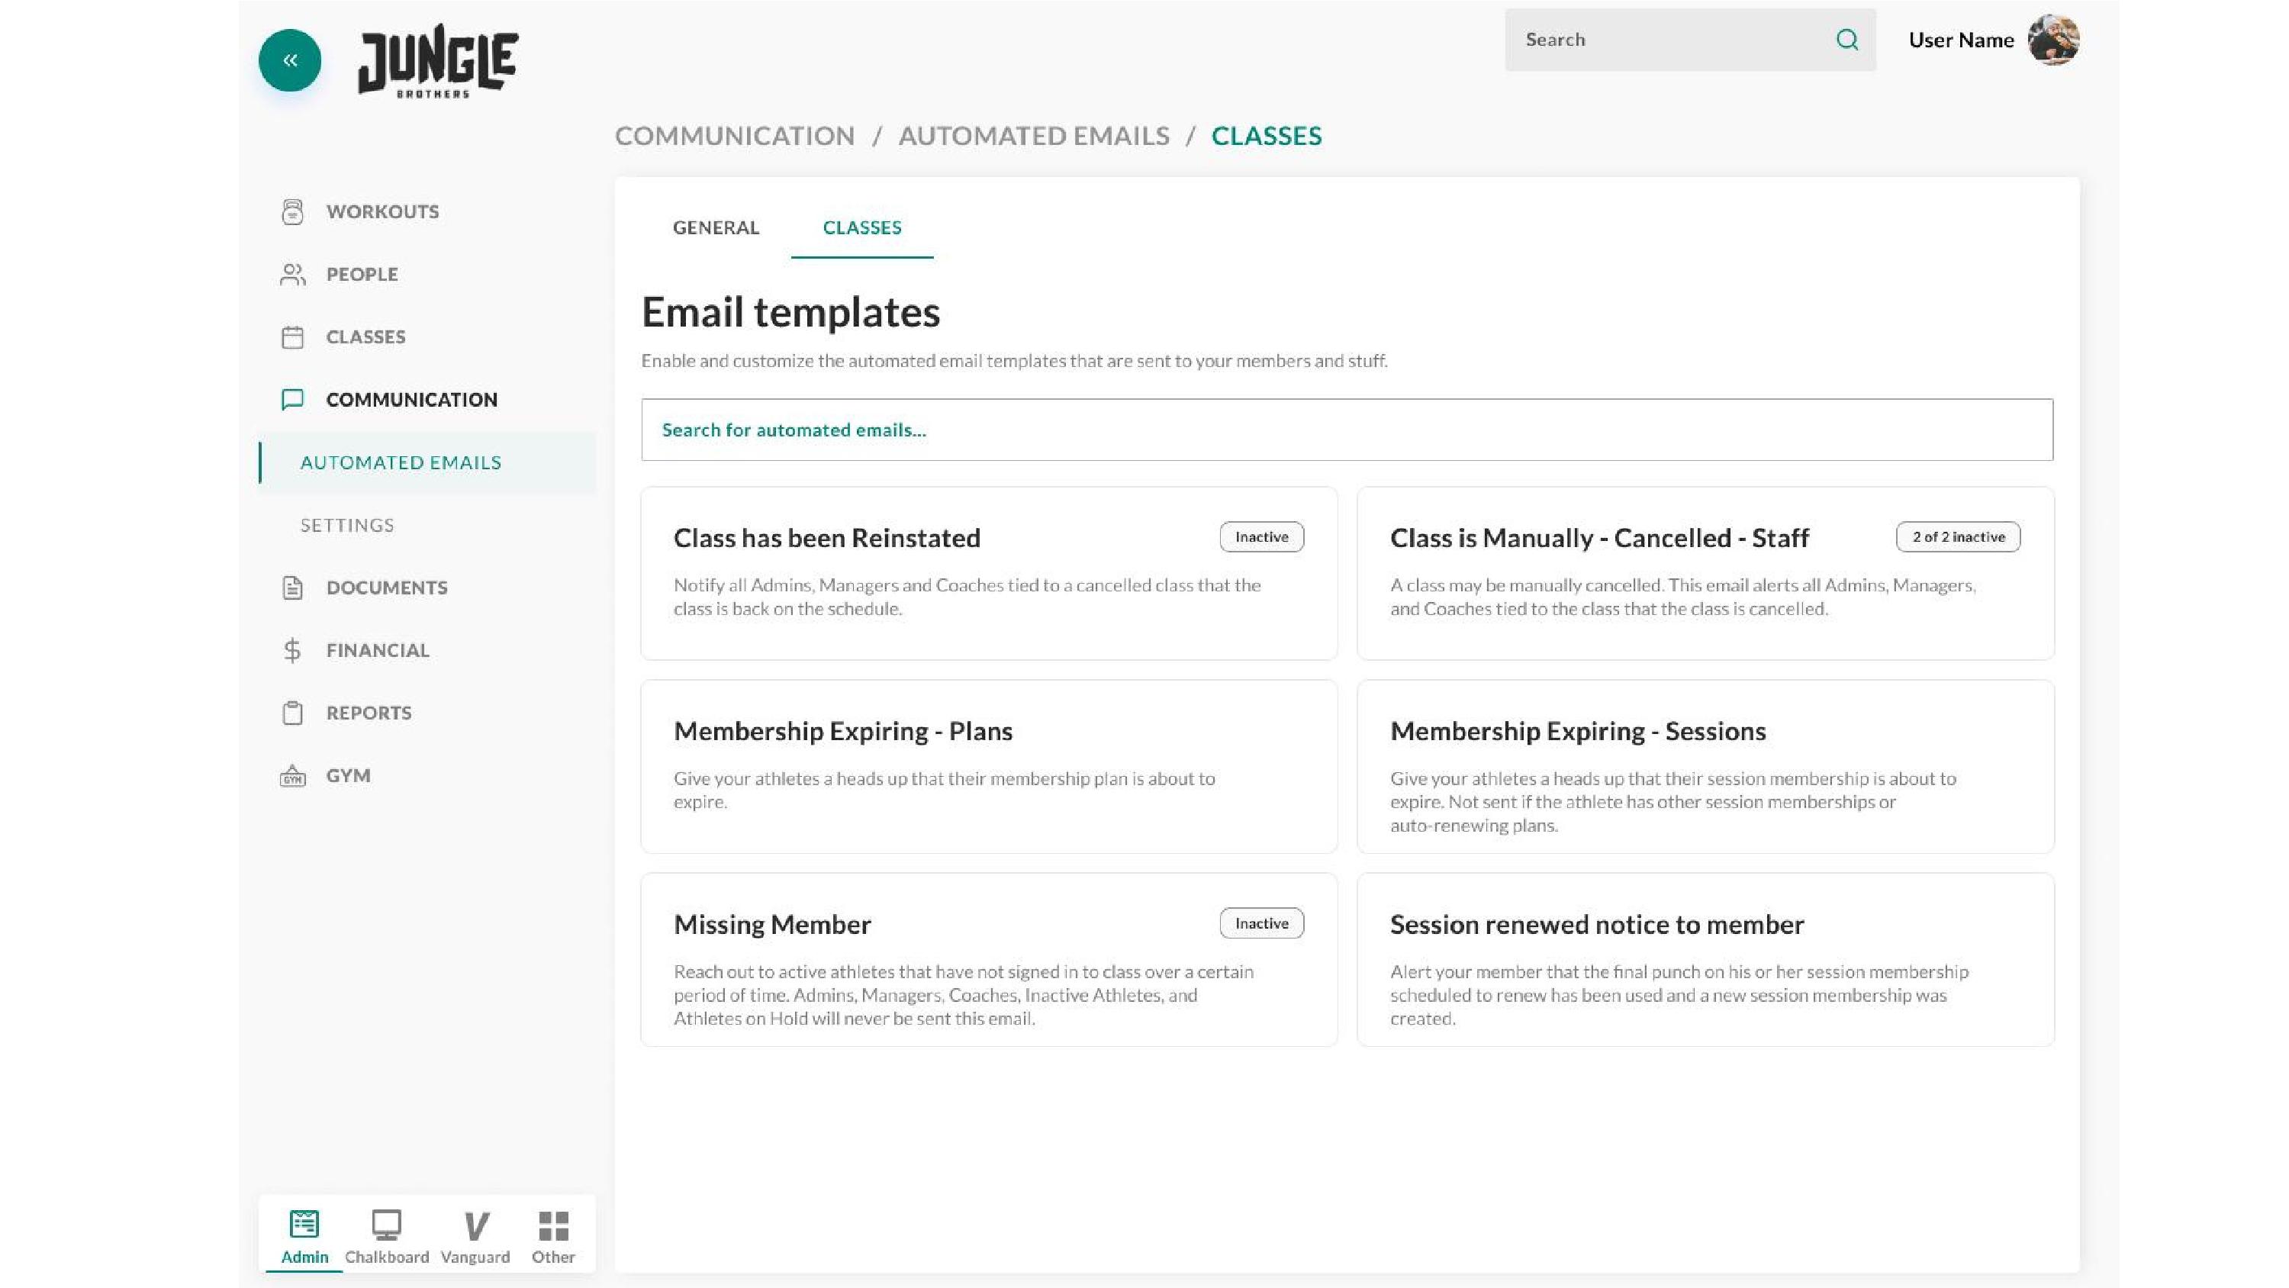Open Settings under Communication
This screenshot has width=2289, height=1288.
point(347,525)
